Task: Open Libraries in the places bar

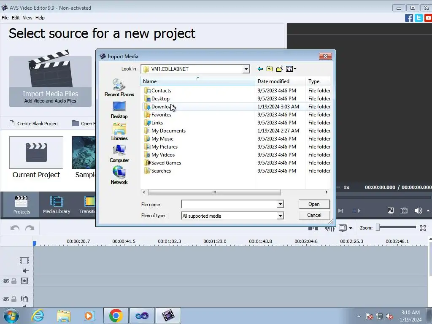Action: [x=119, y=132]
